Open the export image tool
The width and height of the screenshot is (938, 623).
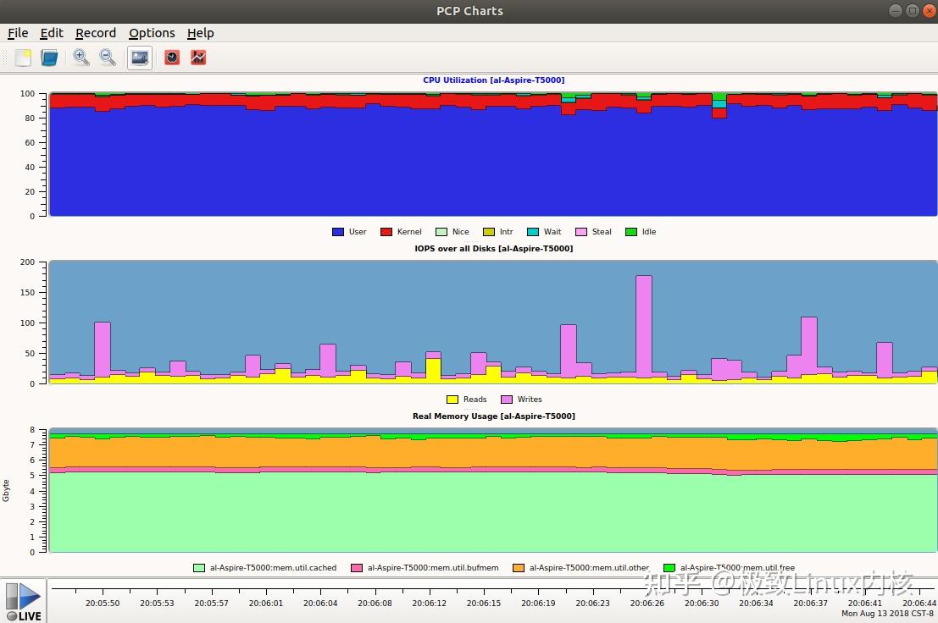(x=138, y=57)
